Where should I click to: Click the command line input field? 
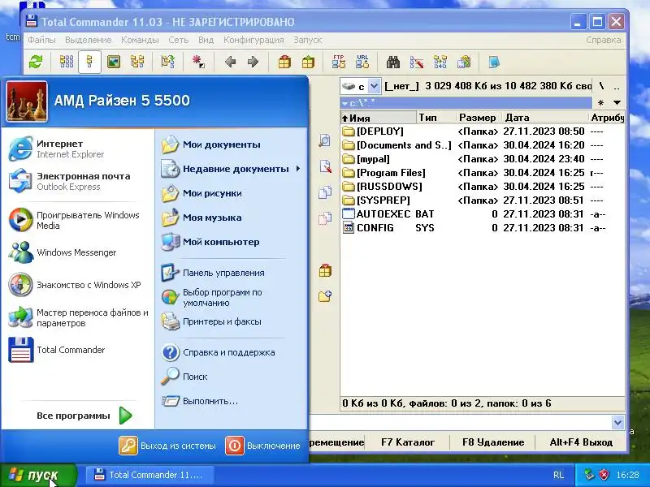coord(461,422)
